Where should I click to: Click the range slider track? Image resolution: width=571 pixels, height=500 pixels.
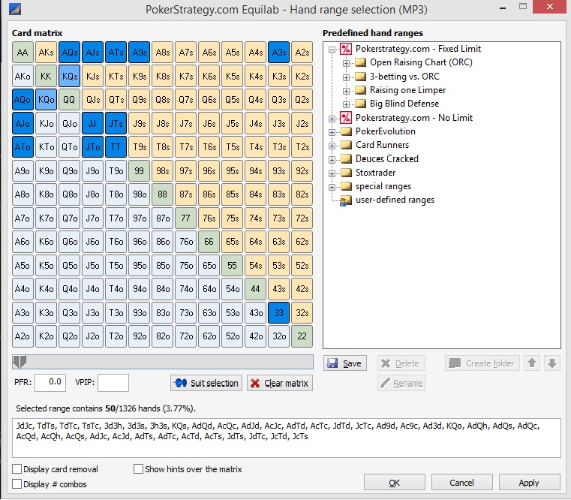coord(162,362)
